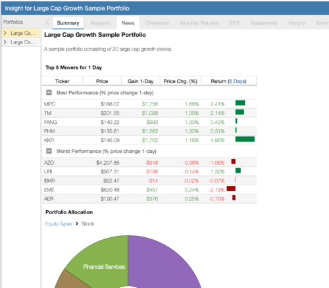Open the History tab

click(297, 23)
